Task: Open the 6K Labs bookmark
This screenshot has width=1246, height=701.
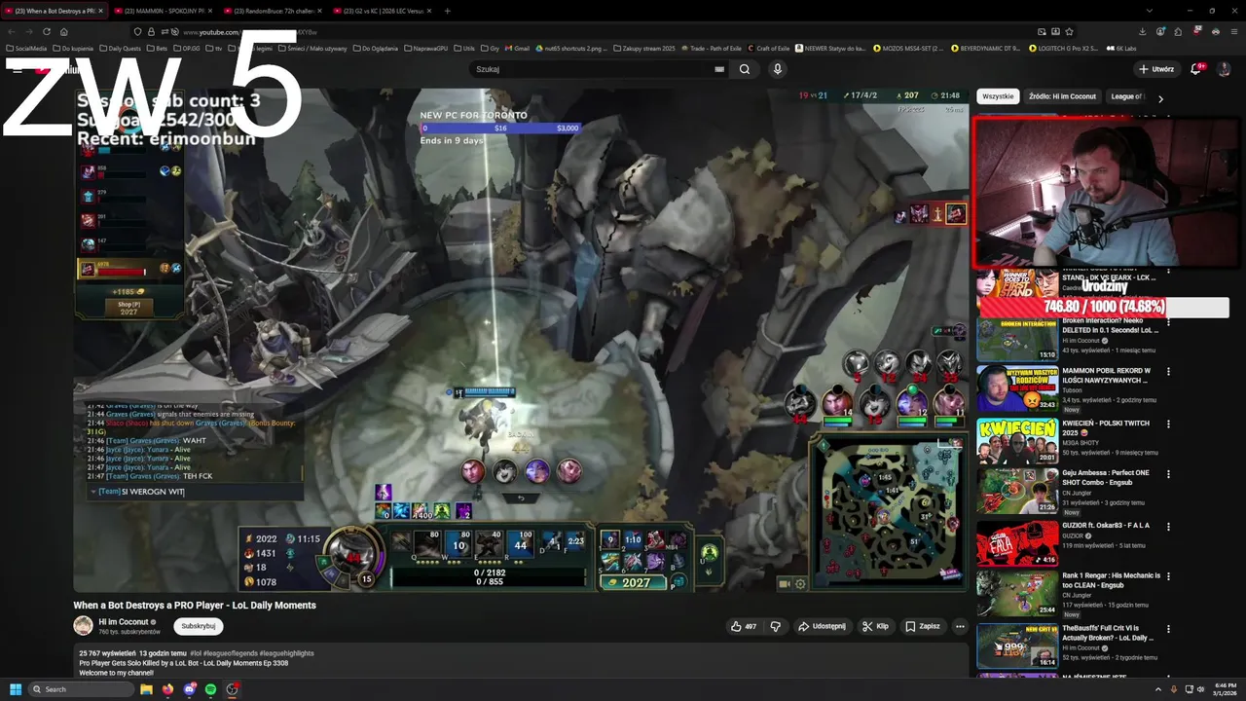Action: coord(1121,48)
